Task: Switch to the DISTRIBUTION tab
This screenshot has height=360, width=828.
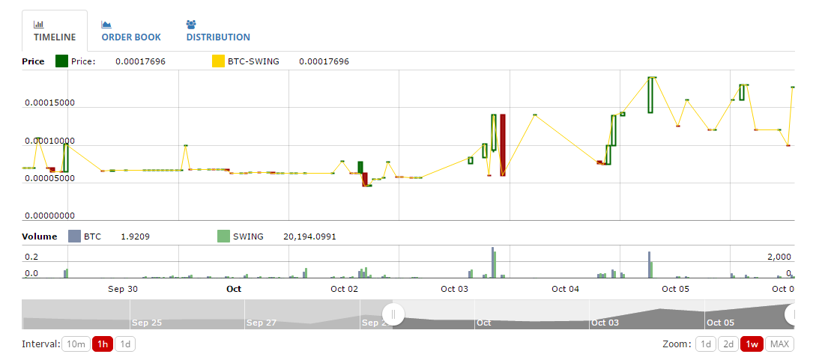Action: pos(218,31)
